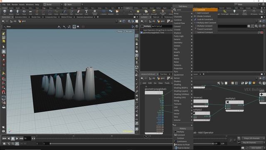The width and height of the screenshot is (266, 150).
Task: Choose Multiply Constant from results
Action: tap(205, 26)
